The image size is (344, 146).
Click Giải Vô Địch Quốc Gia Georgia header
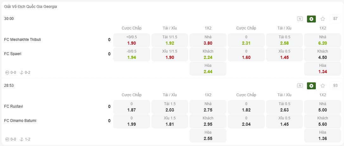[x=30, y=7]
